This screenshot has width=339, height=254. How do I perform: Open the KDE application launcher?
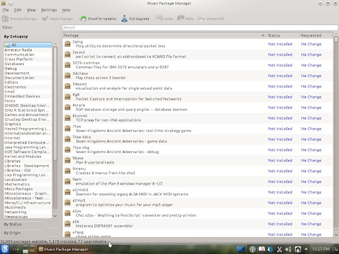5,249
